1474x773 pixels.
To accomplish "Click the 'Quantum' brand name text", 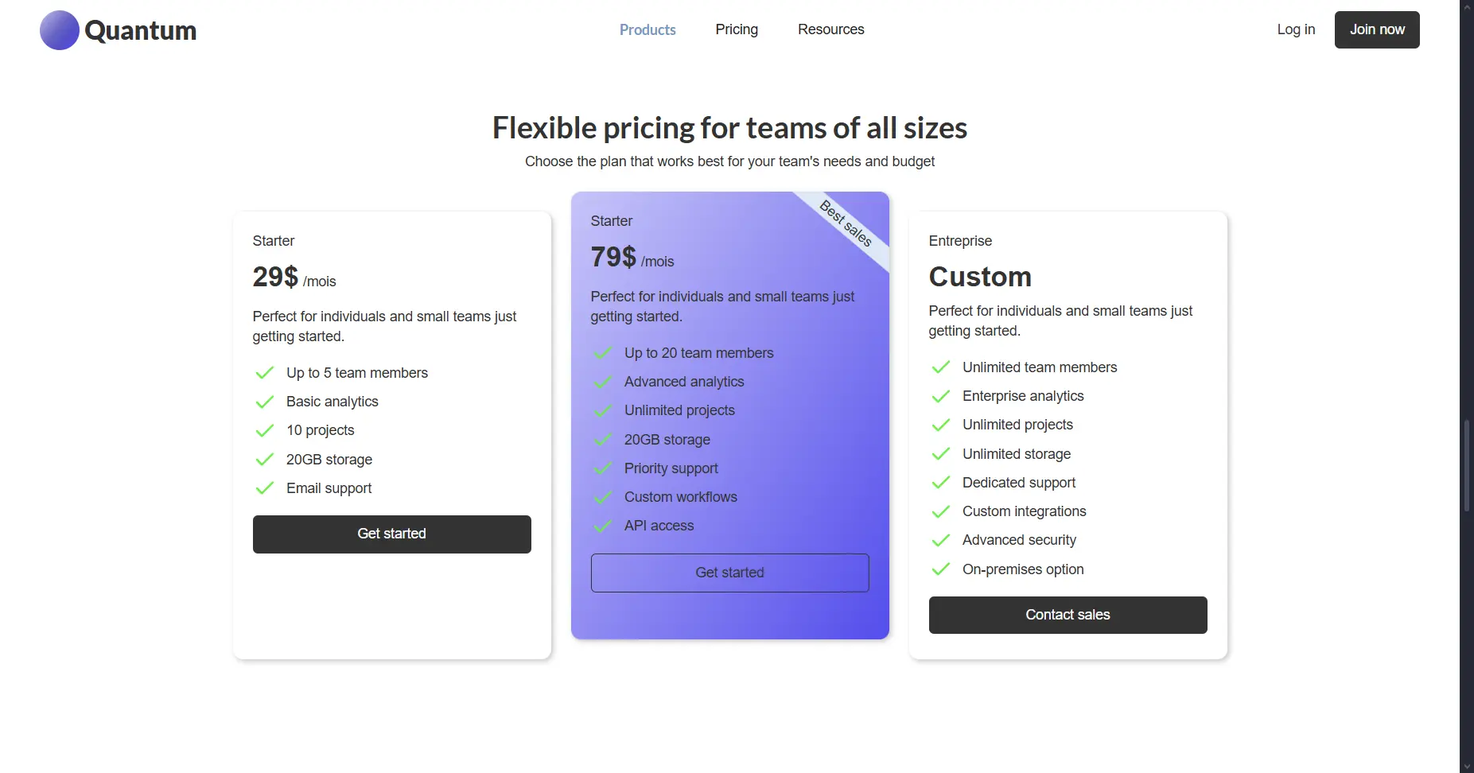I will [140, 30].
